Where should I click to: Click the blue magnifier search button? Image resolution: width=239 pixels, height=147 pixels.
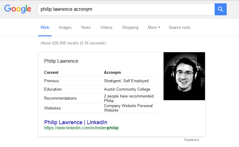click(220, 9)
